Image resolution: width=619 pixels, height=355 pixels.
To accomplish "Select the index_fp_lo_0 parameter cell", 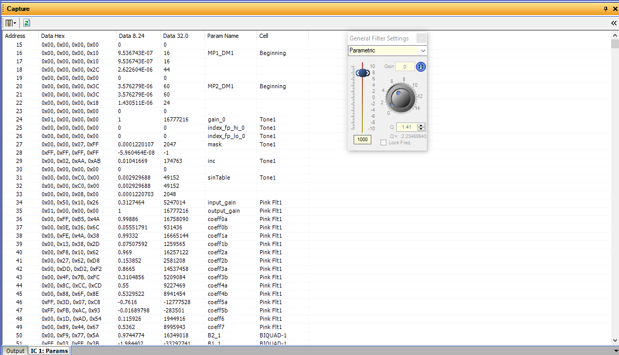I will [x=226, y=136].
